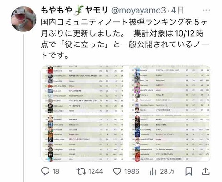Open the reply comment icon

[45, 171]
